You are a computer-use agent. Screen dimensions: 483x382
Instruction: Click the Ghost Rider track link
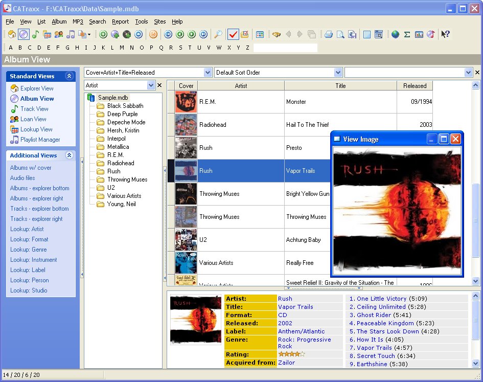click(374, 315)
